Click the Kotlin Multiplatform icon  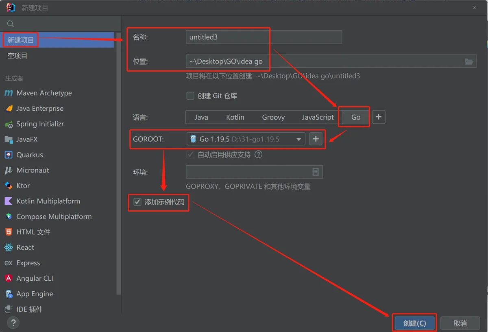click(9, 201)
